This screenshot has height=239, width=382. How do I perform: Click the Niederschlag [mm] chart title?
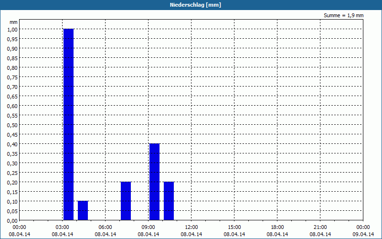tap(195, 5)
